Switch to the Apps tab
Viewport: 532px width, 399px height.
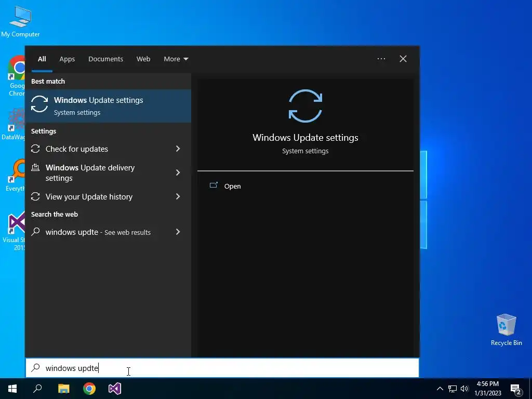pos(67,59)
